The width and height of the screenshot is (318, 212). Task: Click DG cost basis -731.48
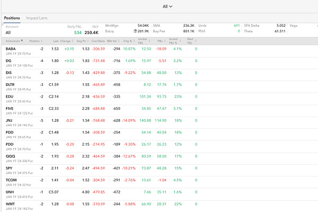(99, 61)
